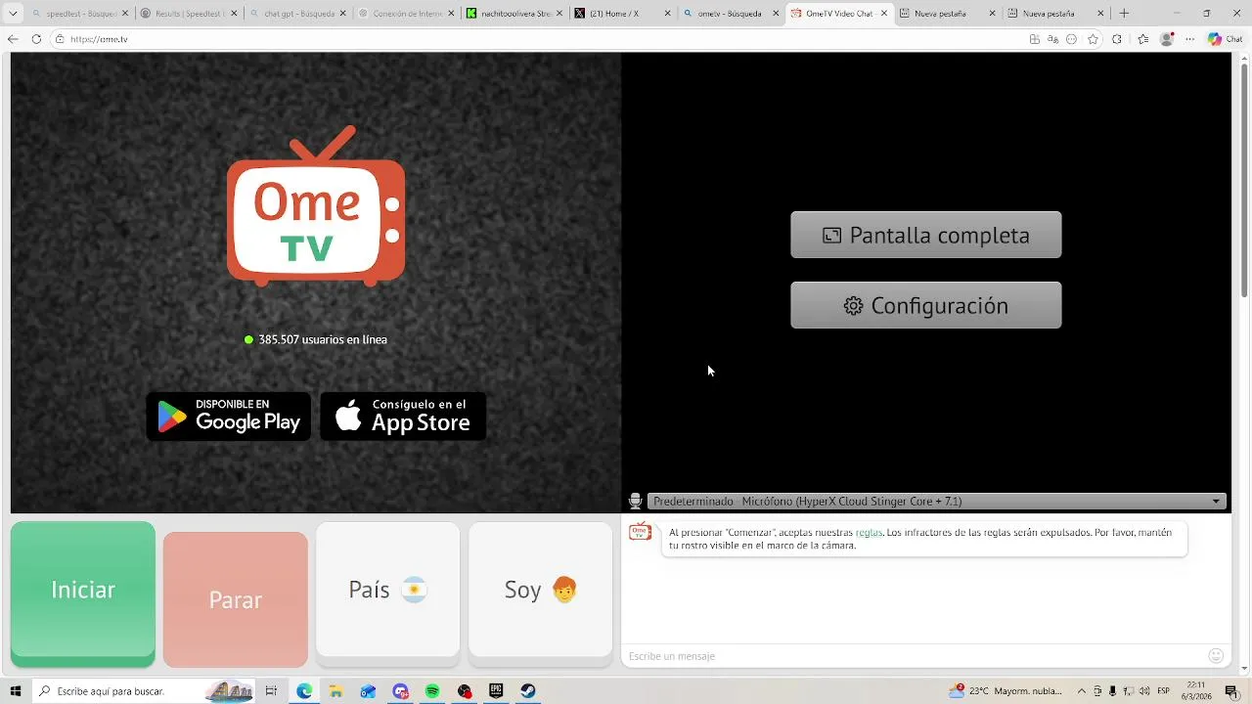Open the notification center icon
The image size is (1252, 704).
coord(1231,691)
